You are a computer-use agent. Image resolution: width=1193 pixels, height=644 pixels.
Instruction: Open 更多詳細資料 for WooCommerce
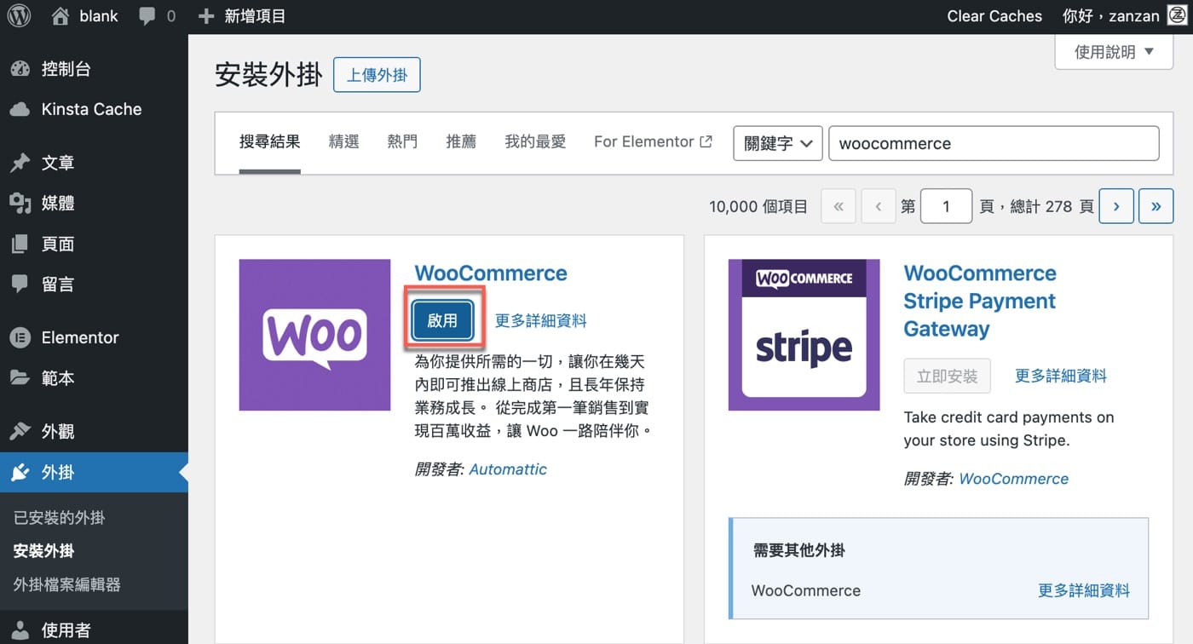541,321
